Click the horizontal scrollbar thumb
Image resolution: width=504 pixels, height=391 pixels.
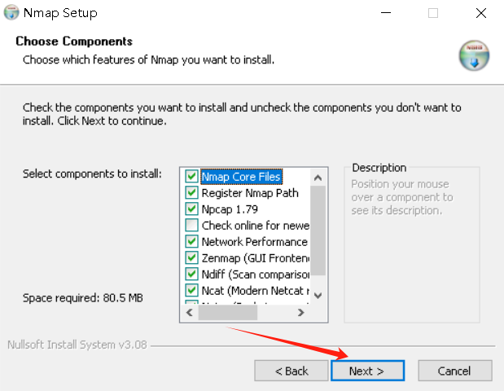pos(227,313)
